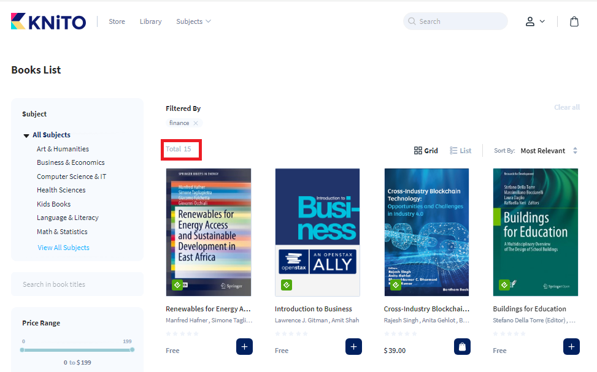Remove the finance filter tag
The width and height of the screenshot is (597, 372).
click(x=196, y=123)
